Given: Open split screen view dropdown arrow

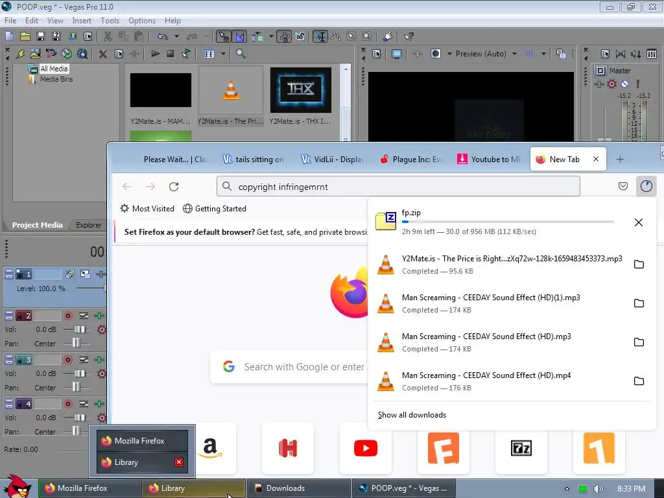Looking at the screenshot, I should tap(449, 54).
